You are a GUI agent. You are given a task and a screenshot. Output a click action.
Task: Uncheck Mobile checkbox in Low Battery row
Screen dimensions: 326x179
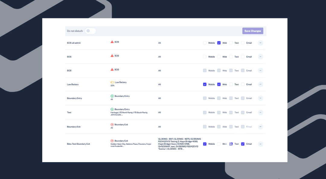[205, 84]
